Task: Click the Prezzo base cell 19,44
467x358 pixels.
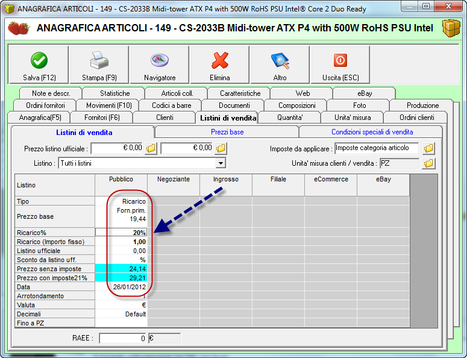Action: [121, 216]
